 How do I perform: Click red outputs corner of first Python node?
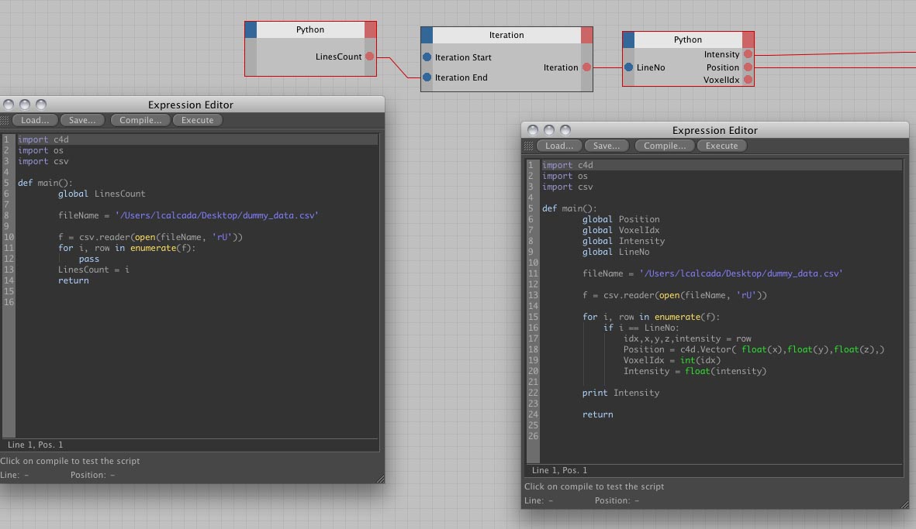tap(371, 29)
